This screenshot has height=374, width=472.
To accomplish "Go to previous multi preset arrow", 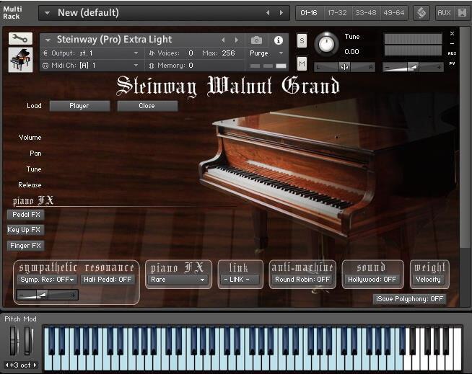I will point(268,13).
